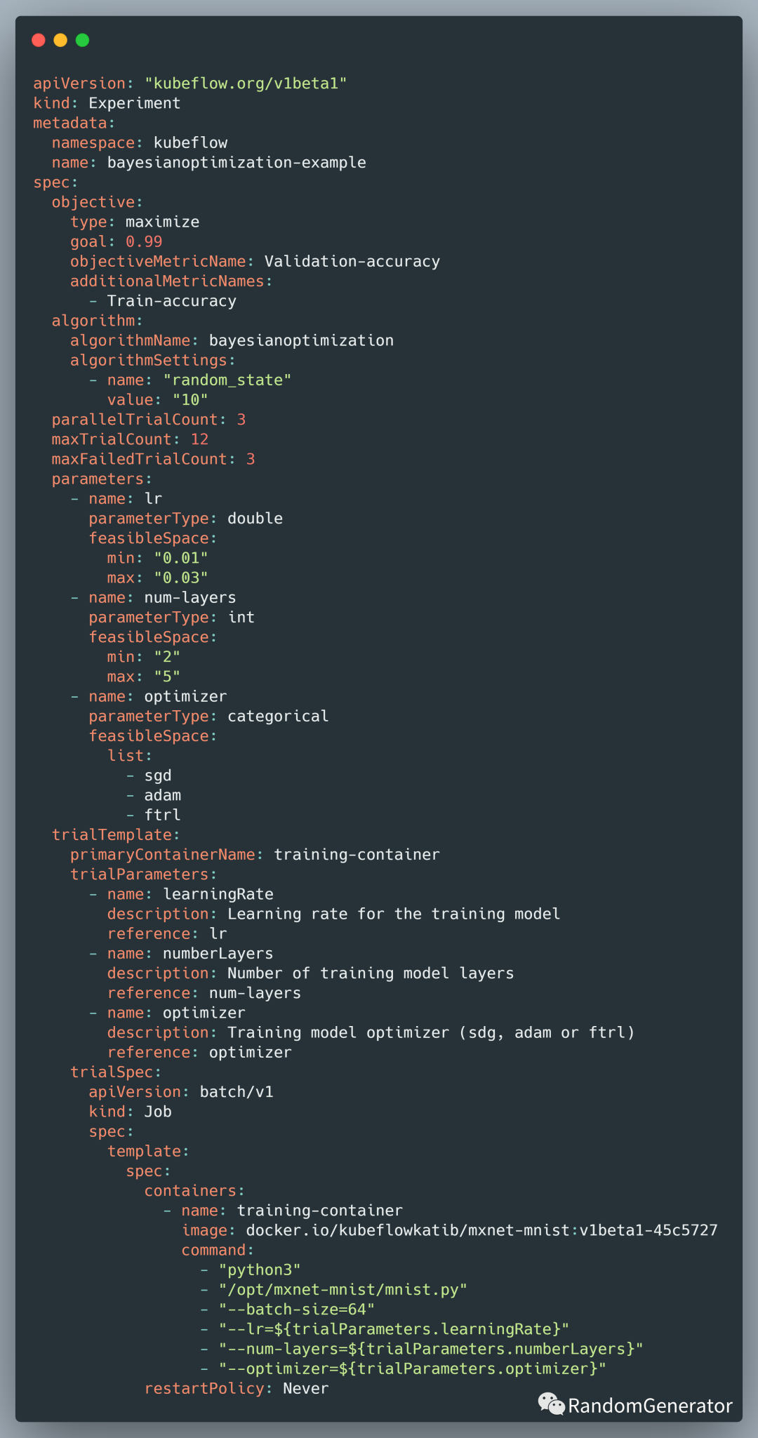Click the Validation-accuracy metric name

pyautogui.click(x=352, y=262)
